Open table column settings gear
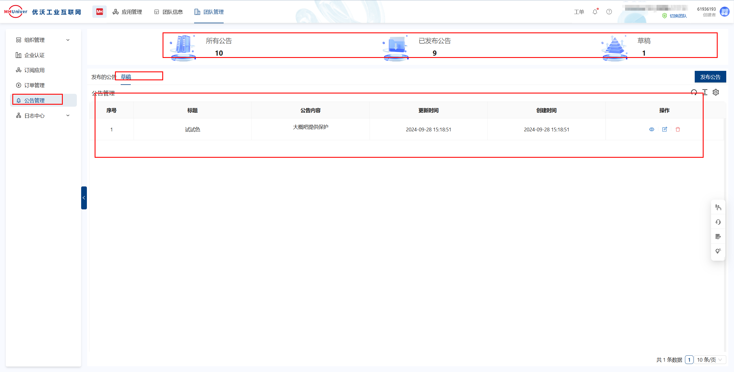The height and width of the screenshot is (372, 734). coord(716,92)
